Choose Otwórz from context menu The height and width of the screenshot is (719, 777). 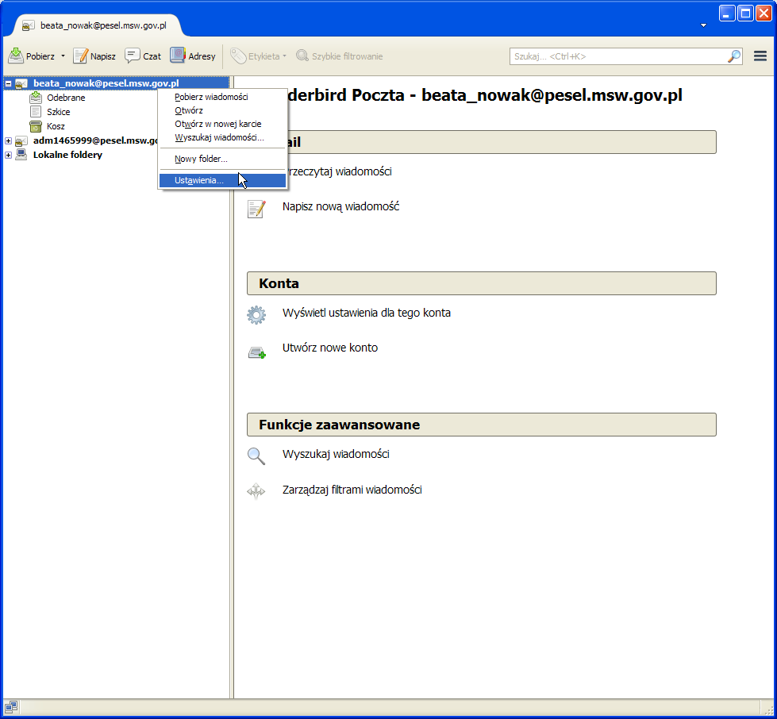tap(222, 110)
